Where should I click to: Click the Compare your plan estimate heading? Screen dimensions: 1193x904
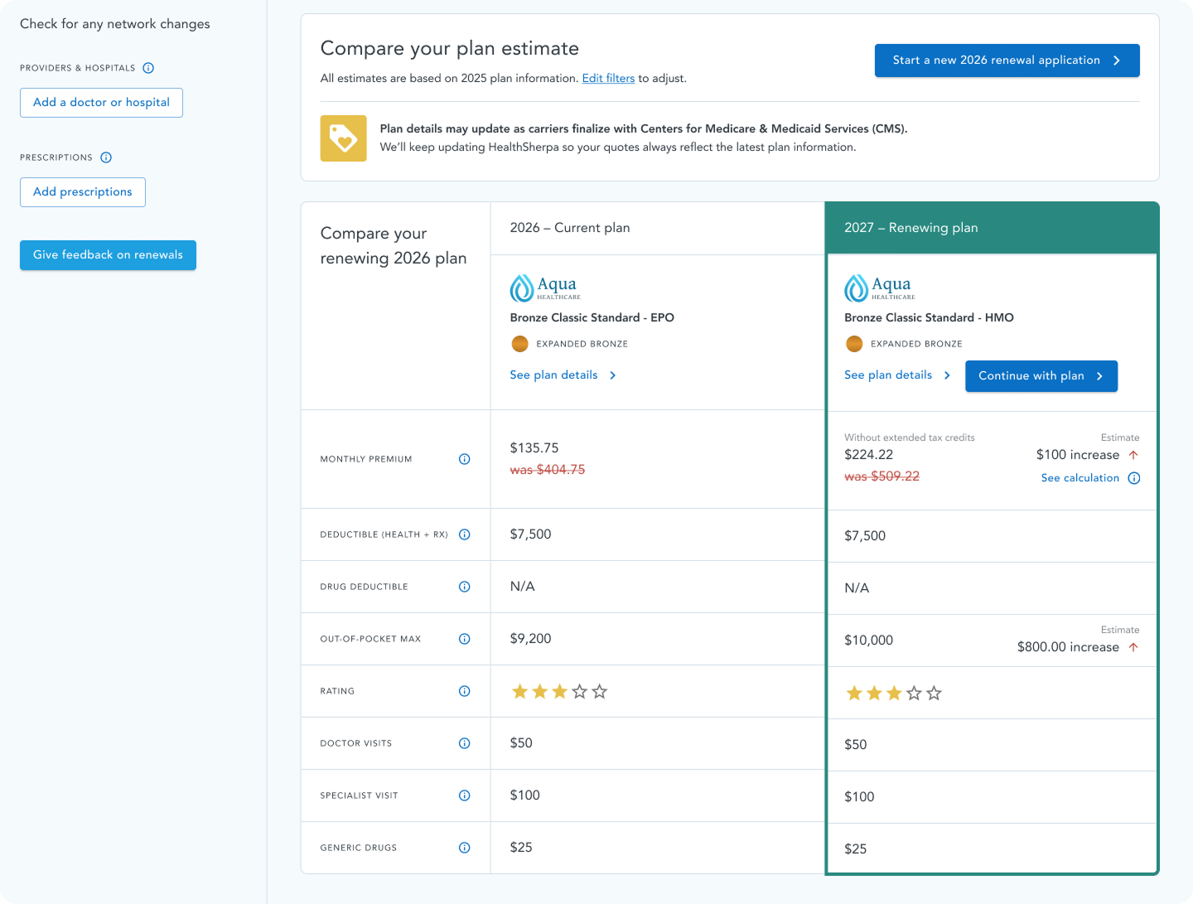[450, 49]
